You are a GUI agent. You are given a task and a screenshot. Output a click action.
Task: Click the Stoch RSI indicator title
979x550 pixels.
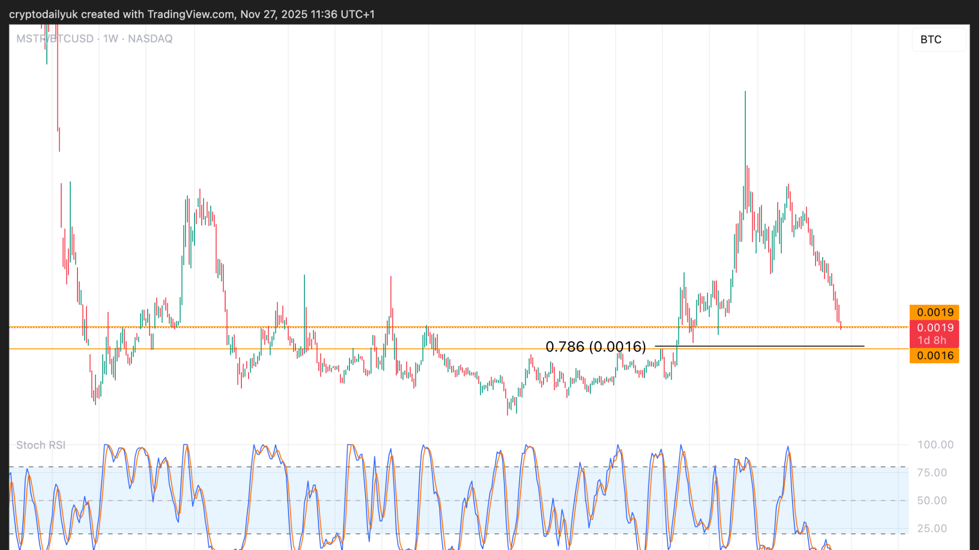point(41,445)
